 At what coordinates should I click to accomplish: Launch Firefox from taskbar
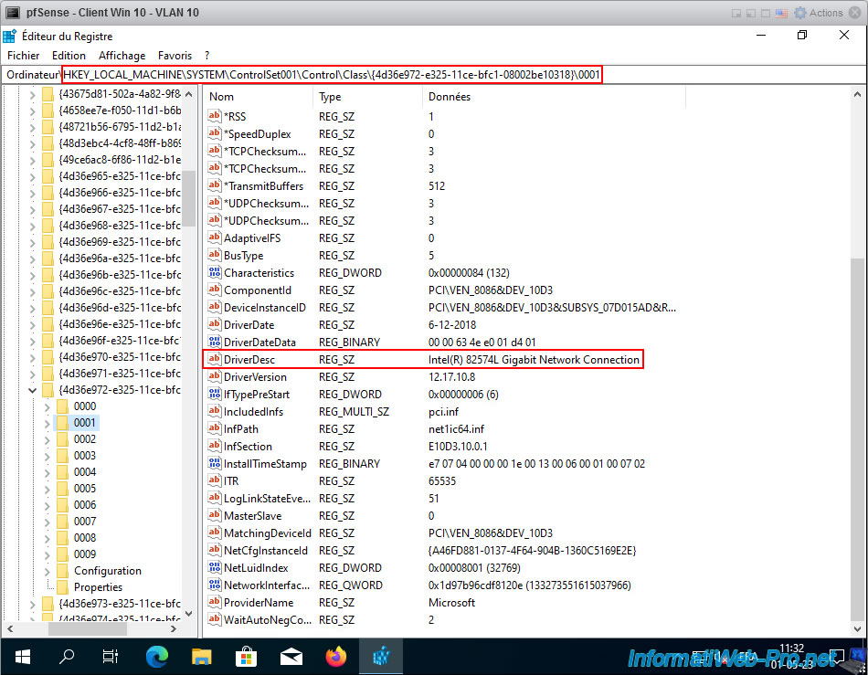tap(336, 657)
